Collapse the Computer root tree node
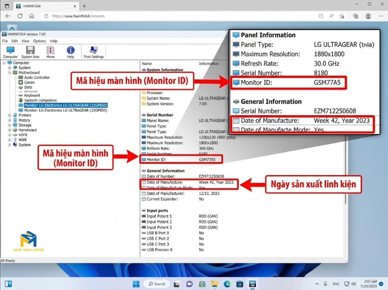The width and height of the screenshot is (388, 290). tap(4, 63)
